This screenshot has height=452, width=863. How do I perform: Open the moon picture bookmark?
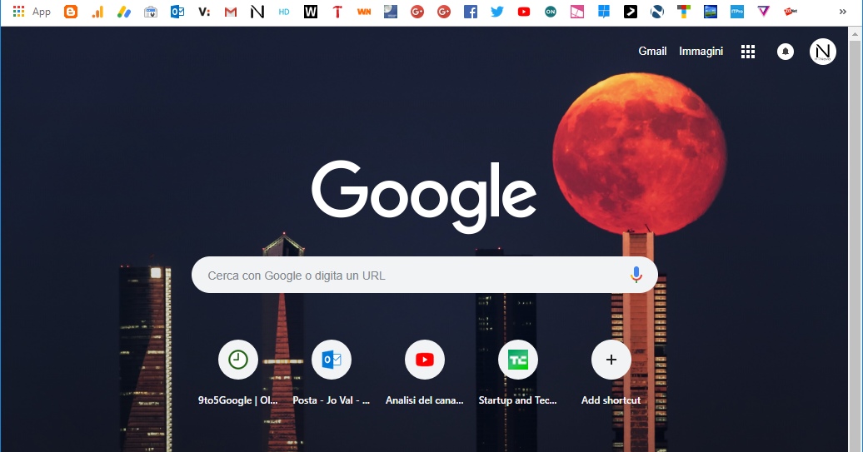(x=391, y=12)
